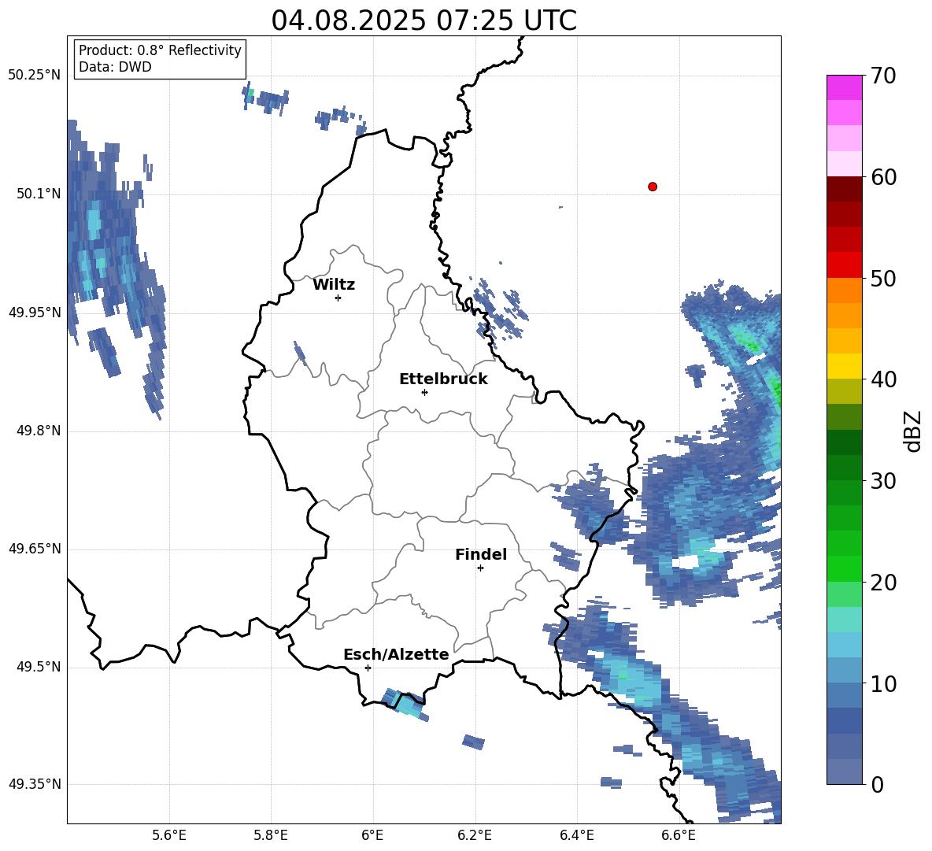Click the colorbar label 50
The height and width of the screenshot is (851, 932).
click(883, 278)
